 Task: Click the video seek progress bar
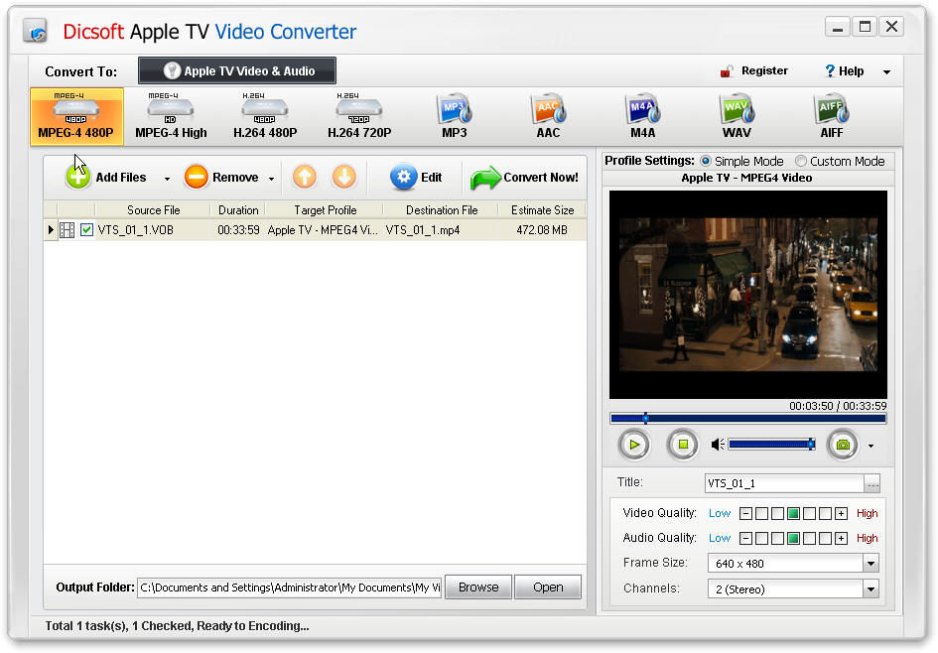coord(747,419)
